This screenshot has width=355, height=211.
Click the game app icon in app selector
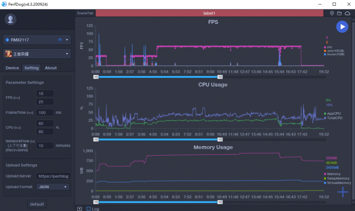point(9,54)
